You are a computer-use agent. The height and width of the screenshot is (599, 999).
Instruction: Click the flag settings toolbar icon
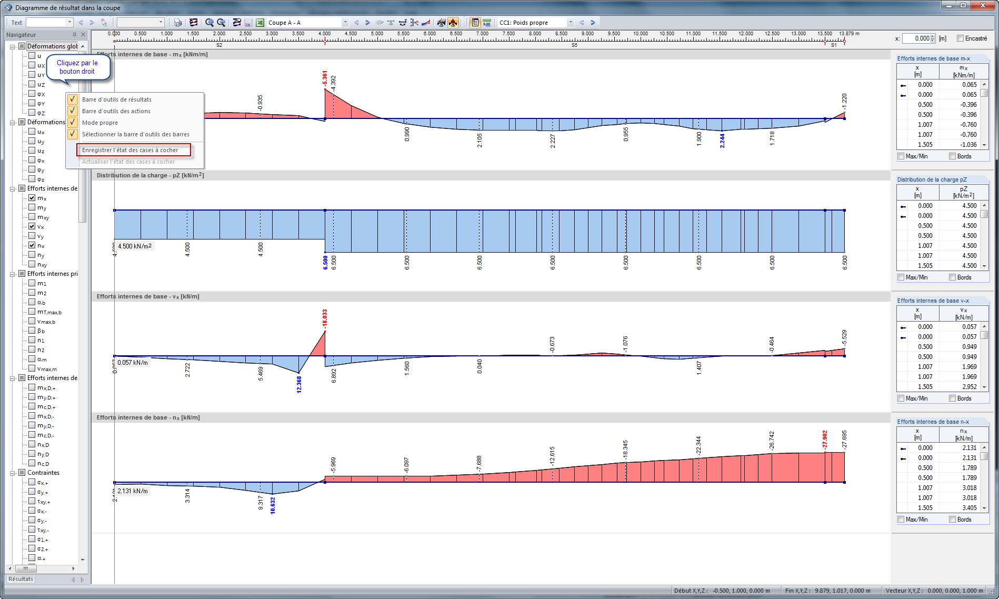click(194, 23)
